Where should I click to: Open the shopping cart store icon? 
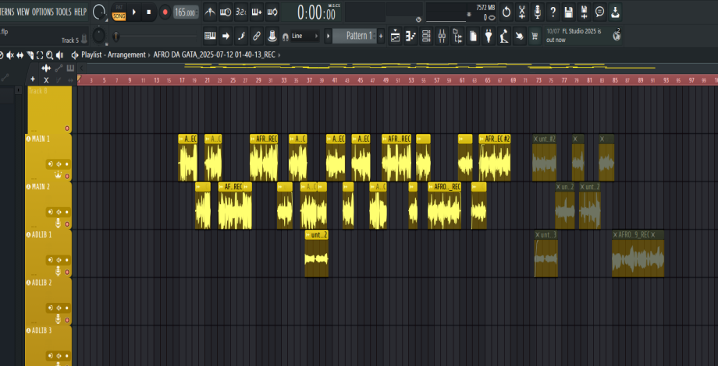535,36
